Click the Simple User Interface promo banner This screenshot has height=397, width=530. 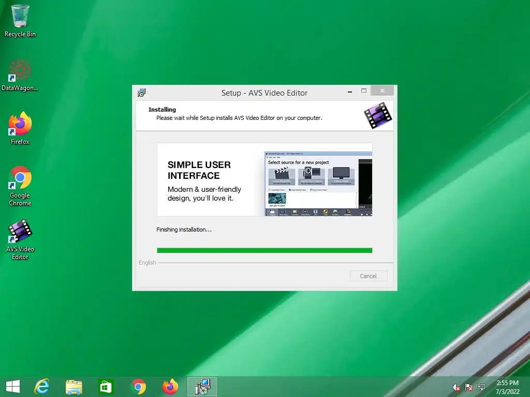click(264, 179)
